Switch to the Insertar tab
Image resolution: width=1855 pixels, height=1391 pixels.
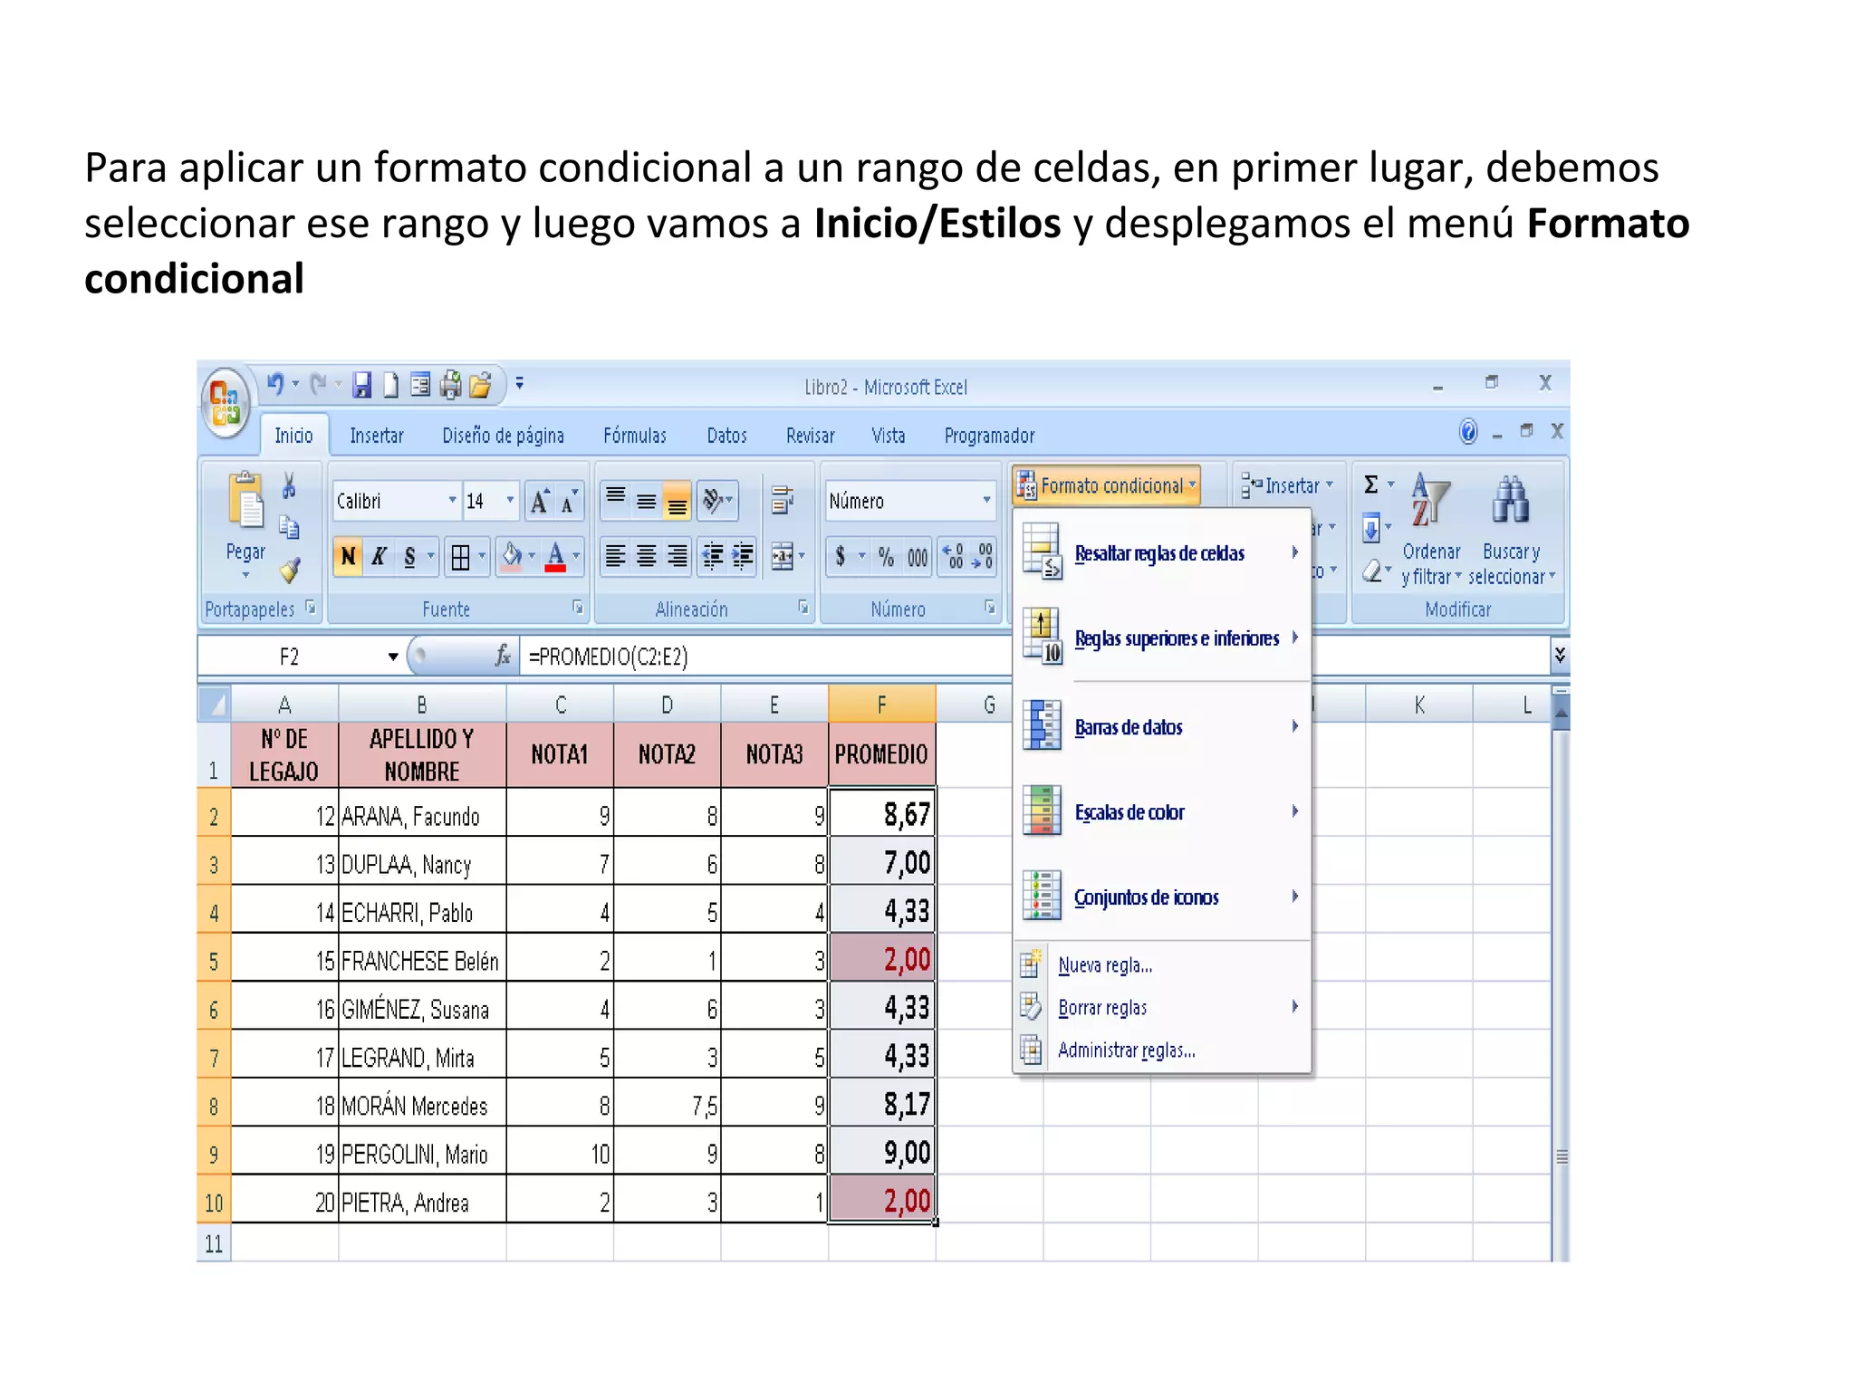click(x=377, y=436)
